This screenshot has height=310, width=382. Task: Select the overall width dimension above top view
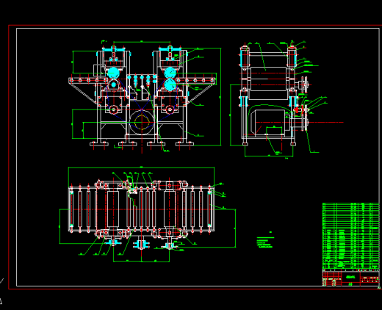141,167
